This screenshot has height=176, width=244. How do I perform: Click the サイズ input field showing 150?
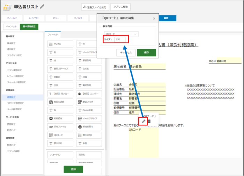120,39
